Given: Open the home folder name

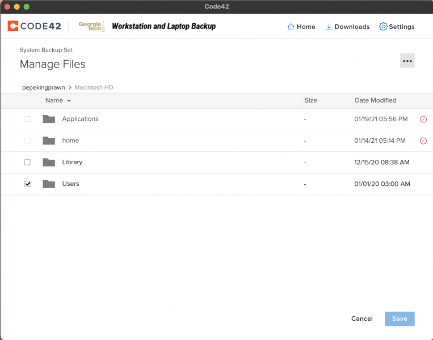Looking at the screenshot, I should 70,141.
